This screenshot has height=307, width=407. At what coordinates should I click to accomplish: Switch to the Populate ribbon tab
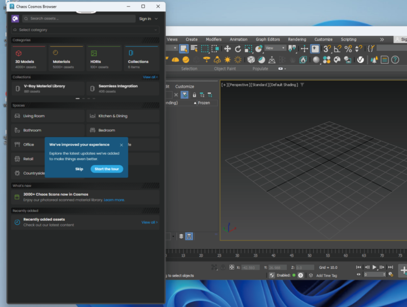[260, 69]
